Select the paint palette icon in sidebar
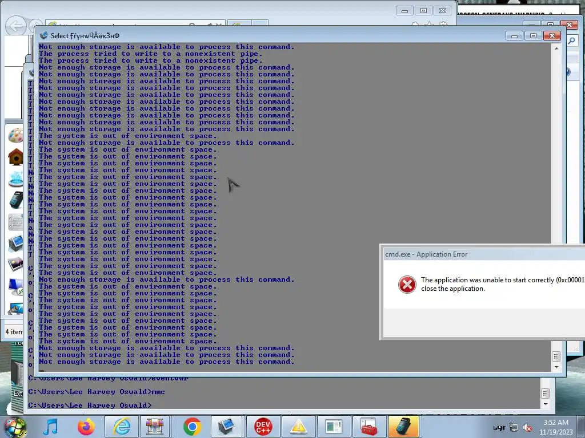Screen dimensions: 585x438 coord(15,136)
